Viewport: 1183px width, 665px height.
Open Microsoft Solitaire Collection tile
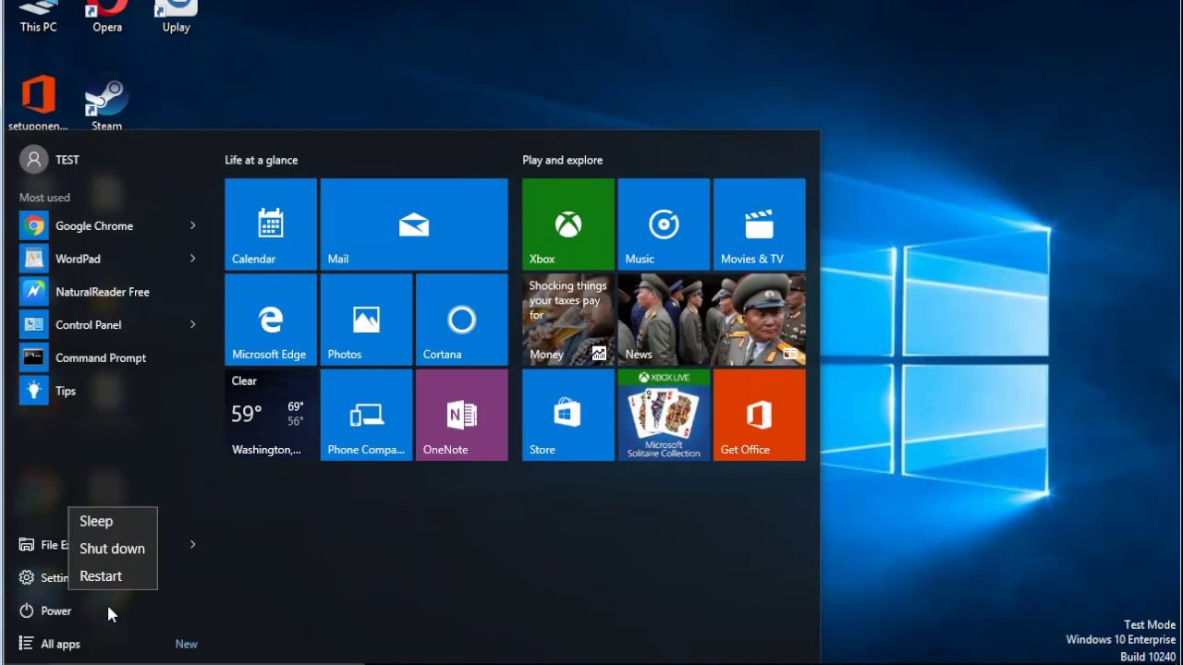point(664,415)
